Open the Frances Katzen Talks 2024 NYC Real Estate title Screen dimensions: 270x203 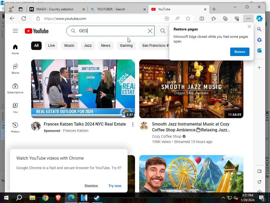(85, 124)
